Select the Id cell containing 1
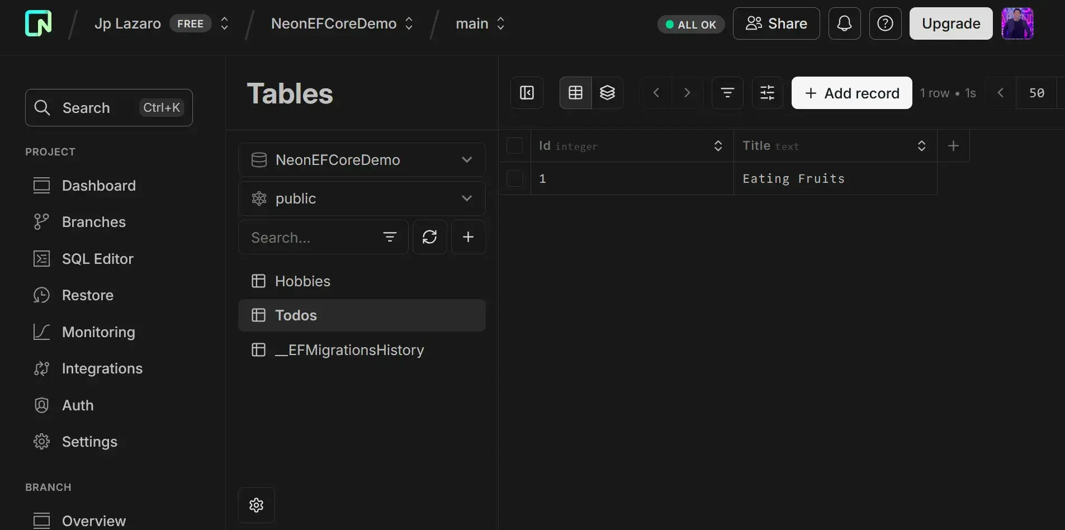This screenshot has width=1065, height=530. click(632, 179)
